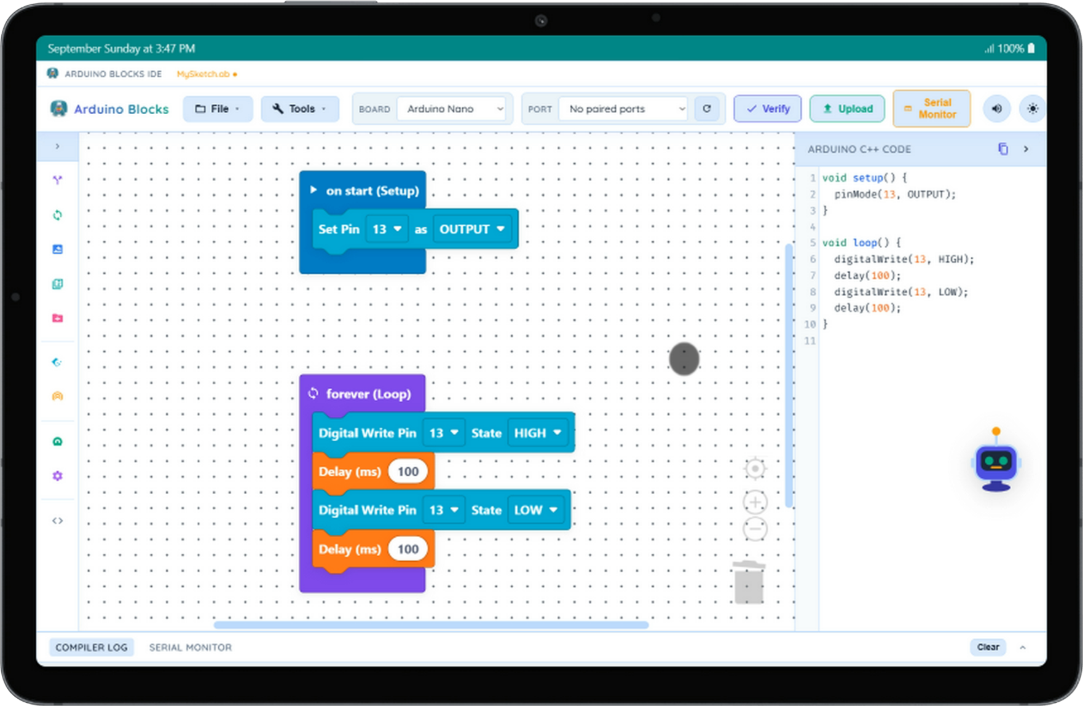
Task: Click the Verify button
Action: 768,109
